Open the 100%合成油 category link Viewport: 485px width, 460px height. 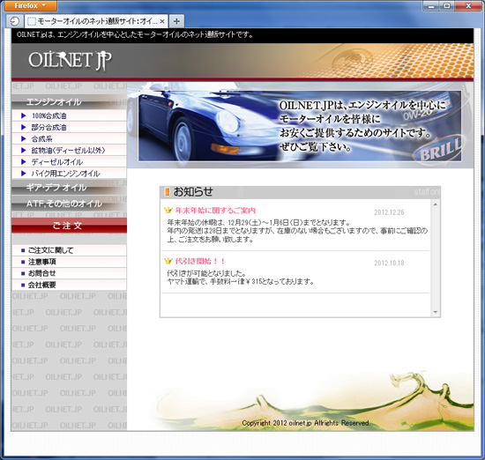tap(48, 116)
